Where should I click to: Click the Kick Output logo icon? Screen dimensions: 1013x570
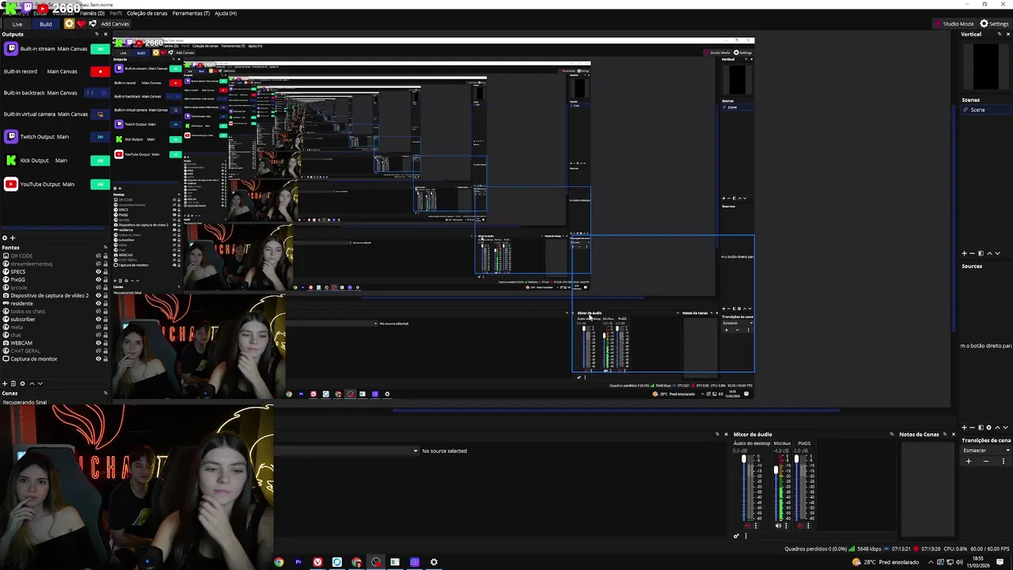pos(11,161)
